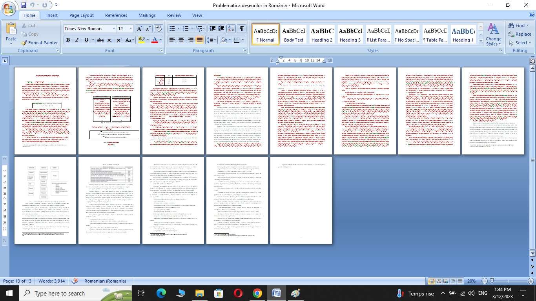Apply the Heading 2 style

(x=322, y=34)
